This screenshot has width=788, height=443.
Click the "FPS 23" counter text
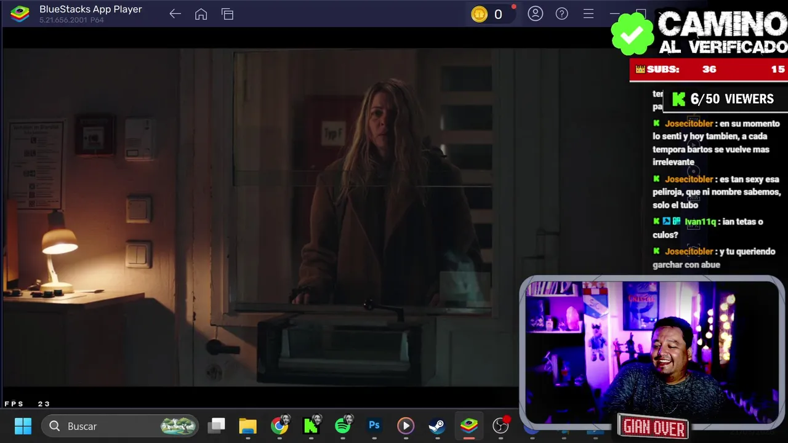coord(27,404)
